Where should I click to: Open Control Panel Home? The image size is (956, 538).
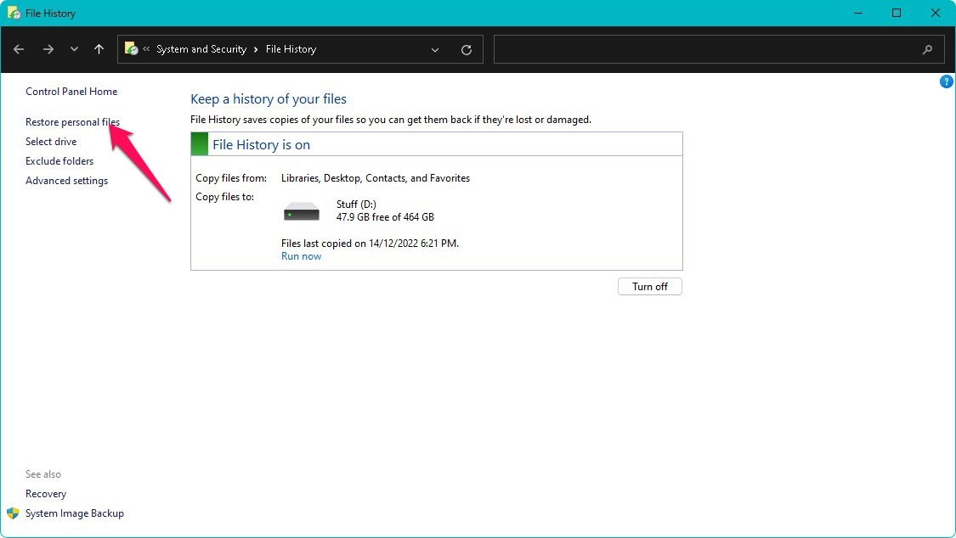click(71, 92)
